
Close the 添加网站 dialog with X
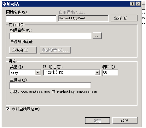tap(138, 4)
